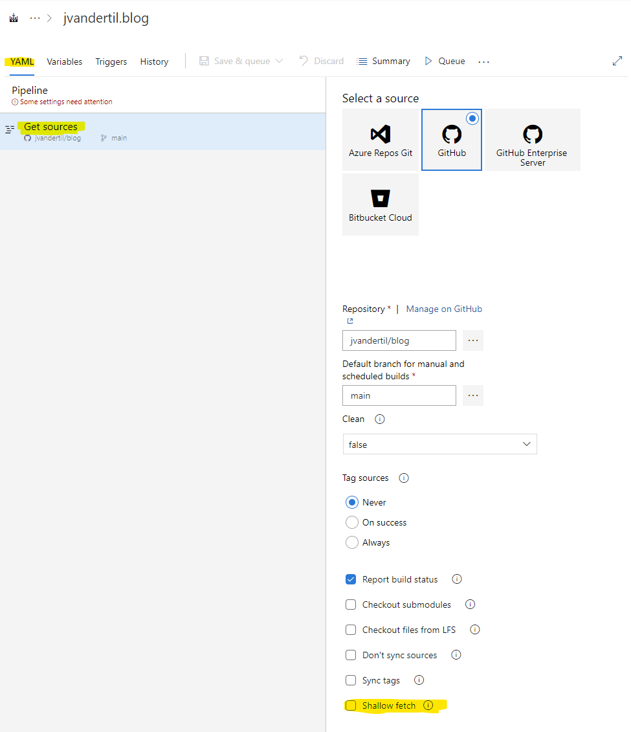This screenshot has width=631, height=732.
Task: Choose Azure Repos Git as source
Action: [x=381, y=140]
